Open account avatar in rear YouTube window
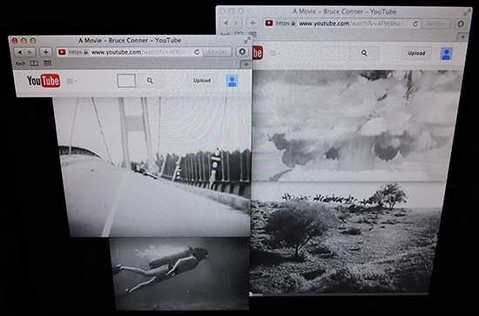 point(446,54)
